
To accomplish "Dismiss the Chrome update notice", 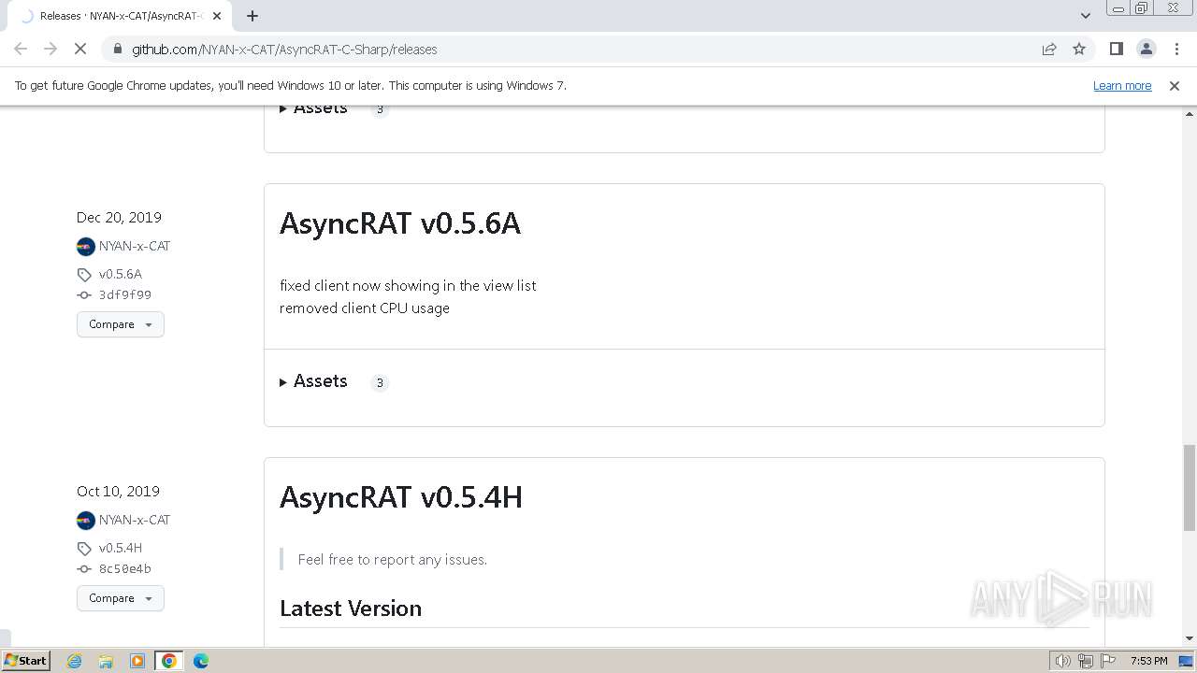I will coord(1175,85).
